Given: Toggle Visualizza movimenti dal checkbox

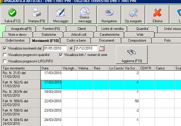Looking at the screenshot, I should (5, 48).
